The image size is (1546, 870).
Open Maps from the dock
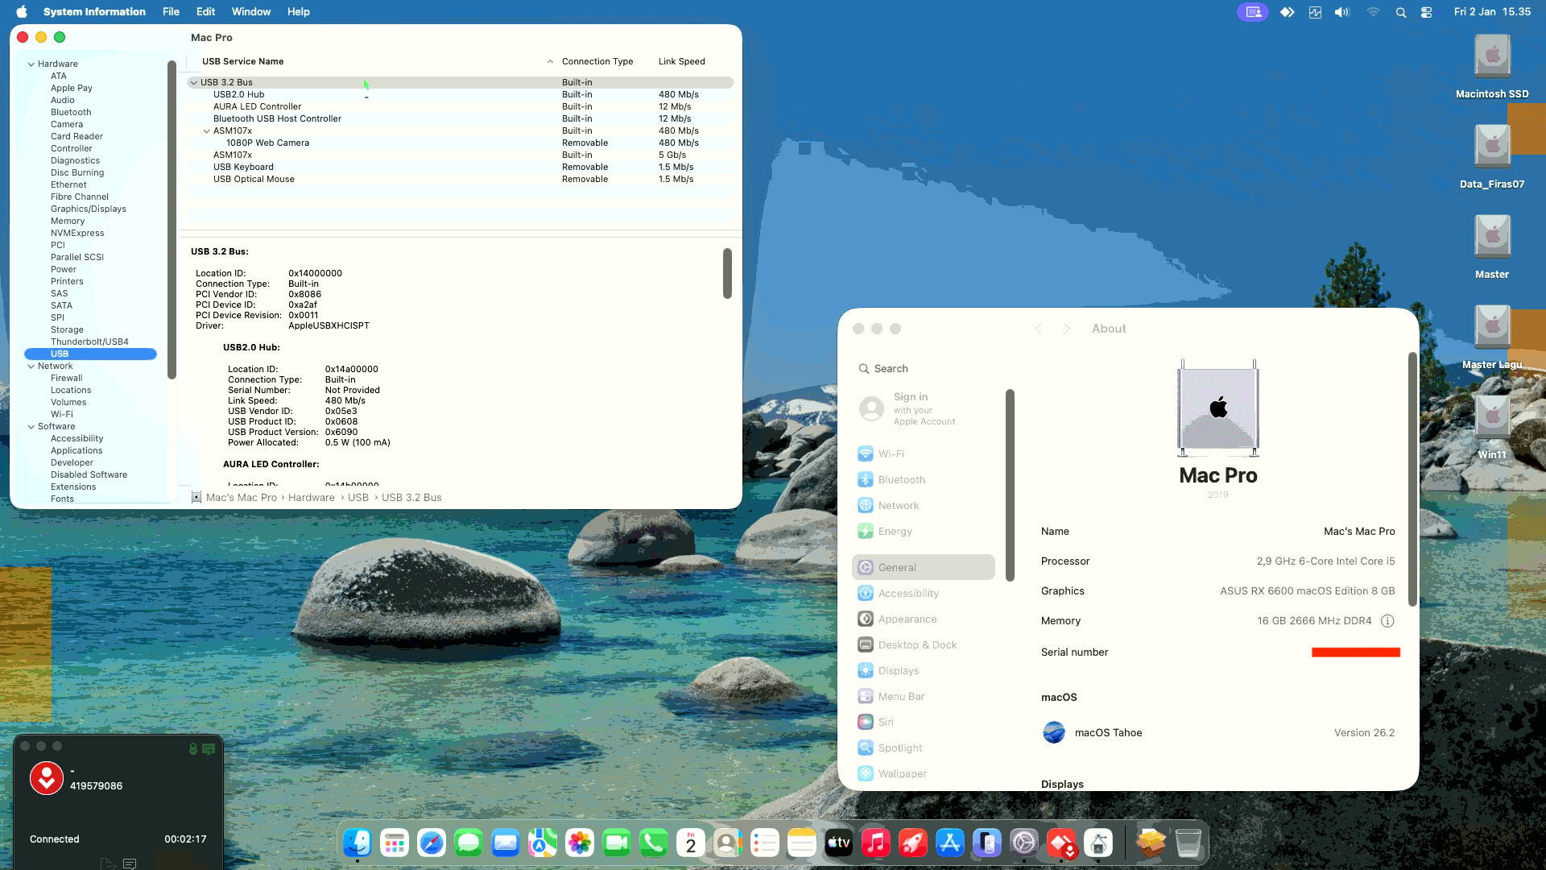(543, 843)
